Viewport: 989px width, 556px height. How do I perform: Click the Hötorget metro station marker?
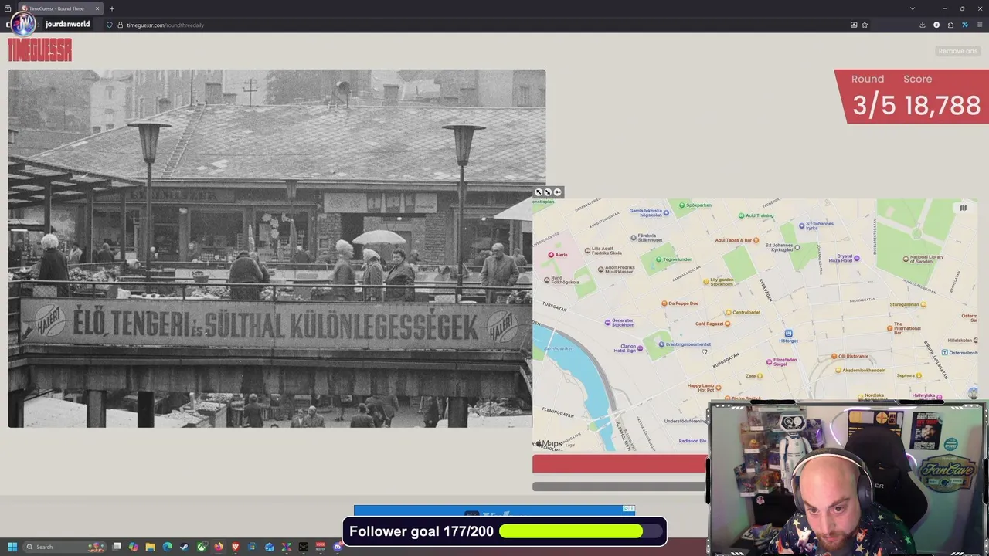(788, 334)
